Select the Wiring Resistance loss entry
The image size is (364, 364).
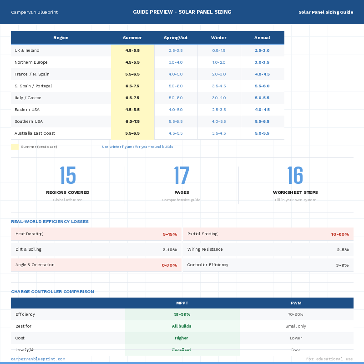268,249
